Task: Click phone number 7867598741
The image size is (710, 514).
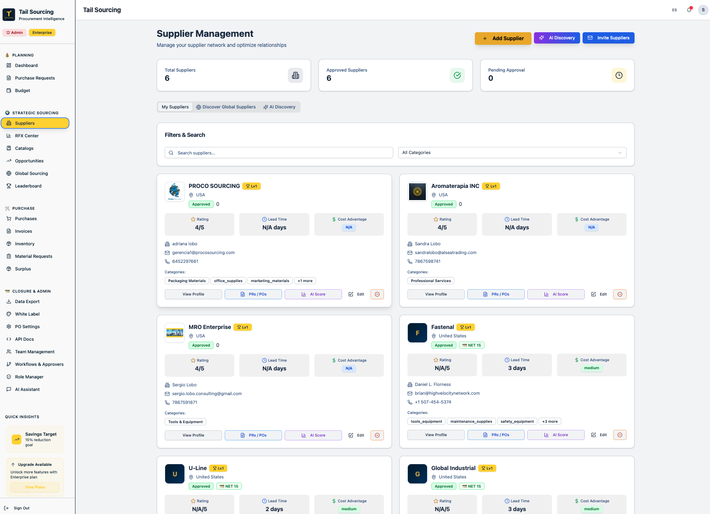Action: click(428, 262)
